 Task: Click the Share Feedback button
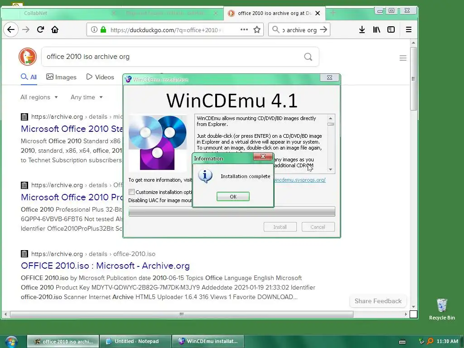click(378, 301)
